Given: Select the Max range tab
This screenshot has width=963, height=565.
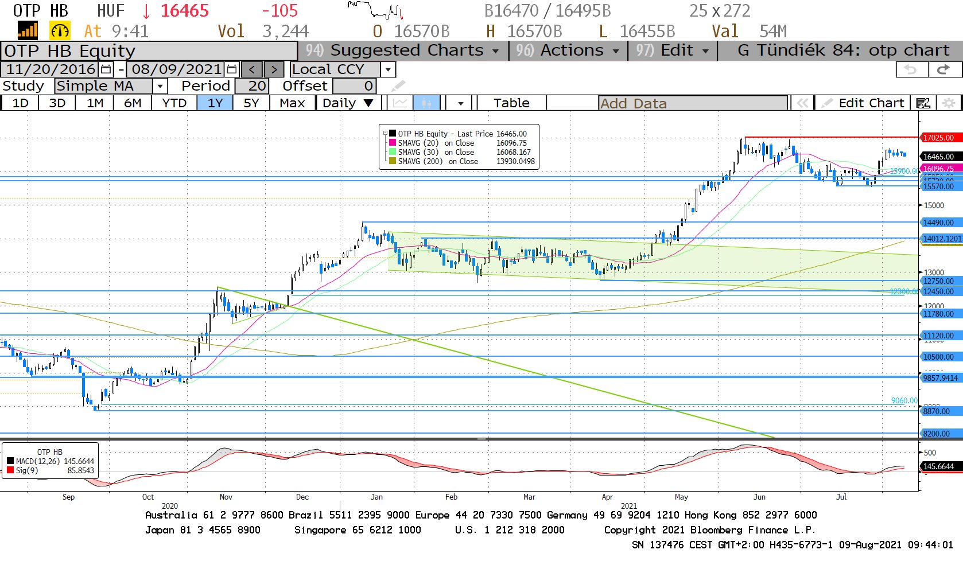Looking at the screenshot, I should click(292, 103).
